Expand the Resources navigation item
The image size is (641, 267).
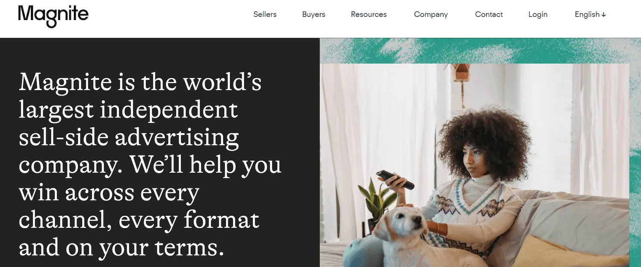369,15
